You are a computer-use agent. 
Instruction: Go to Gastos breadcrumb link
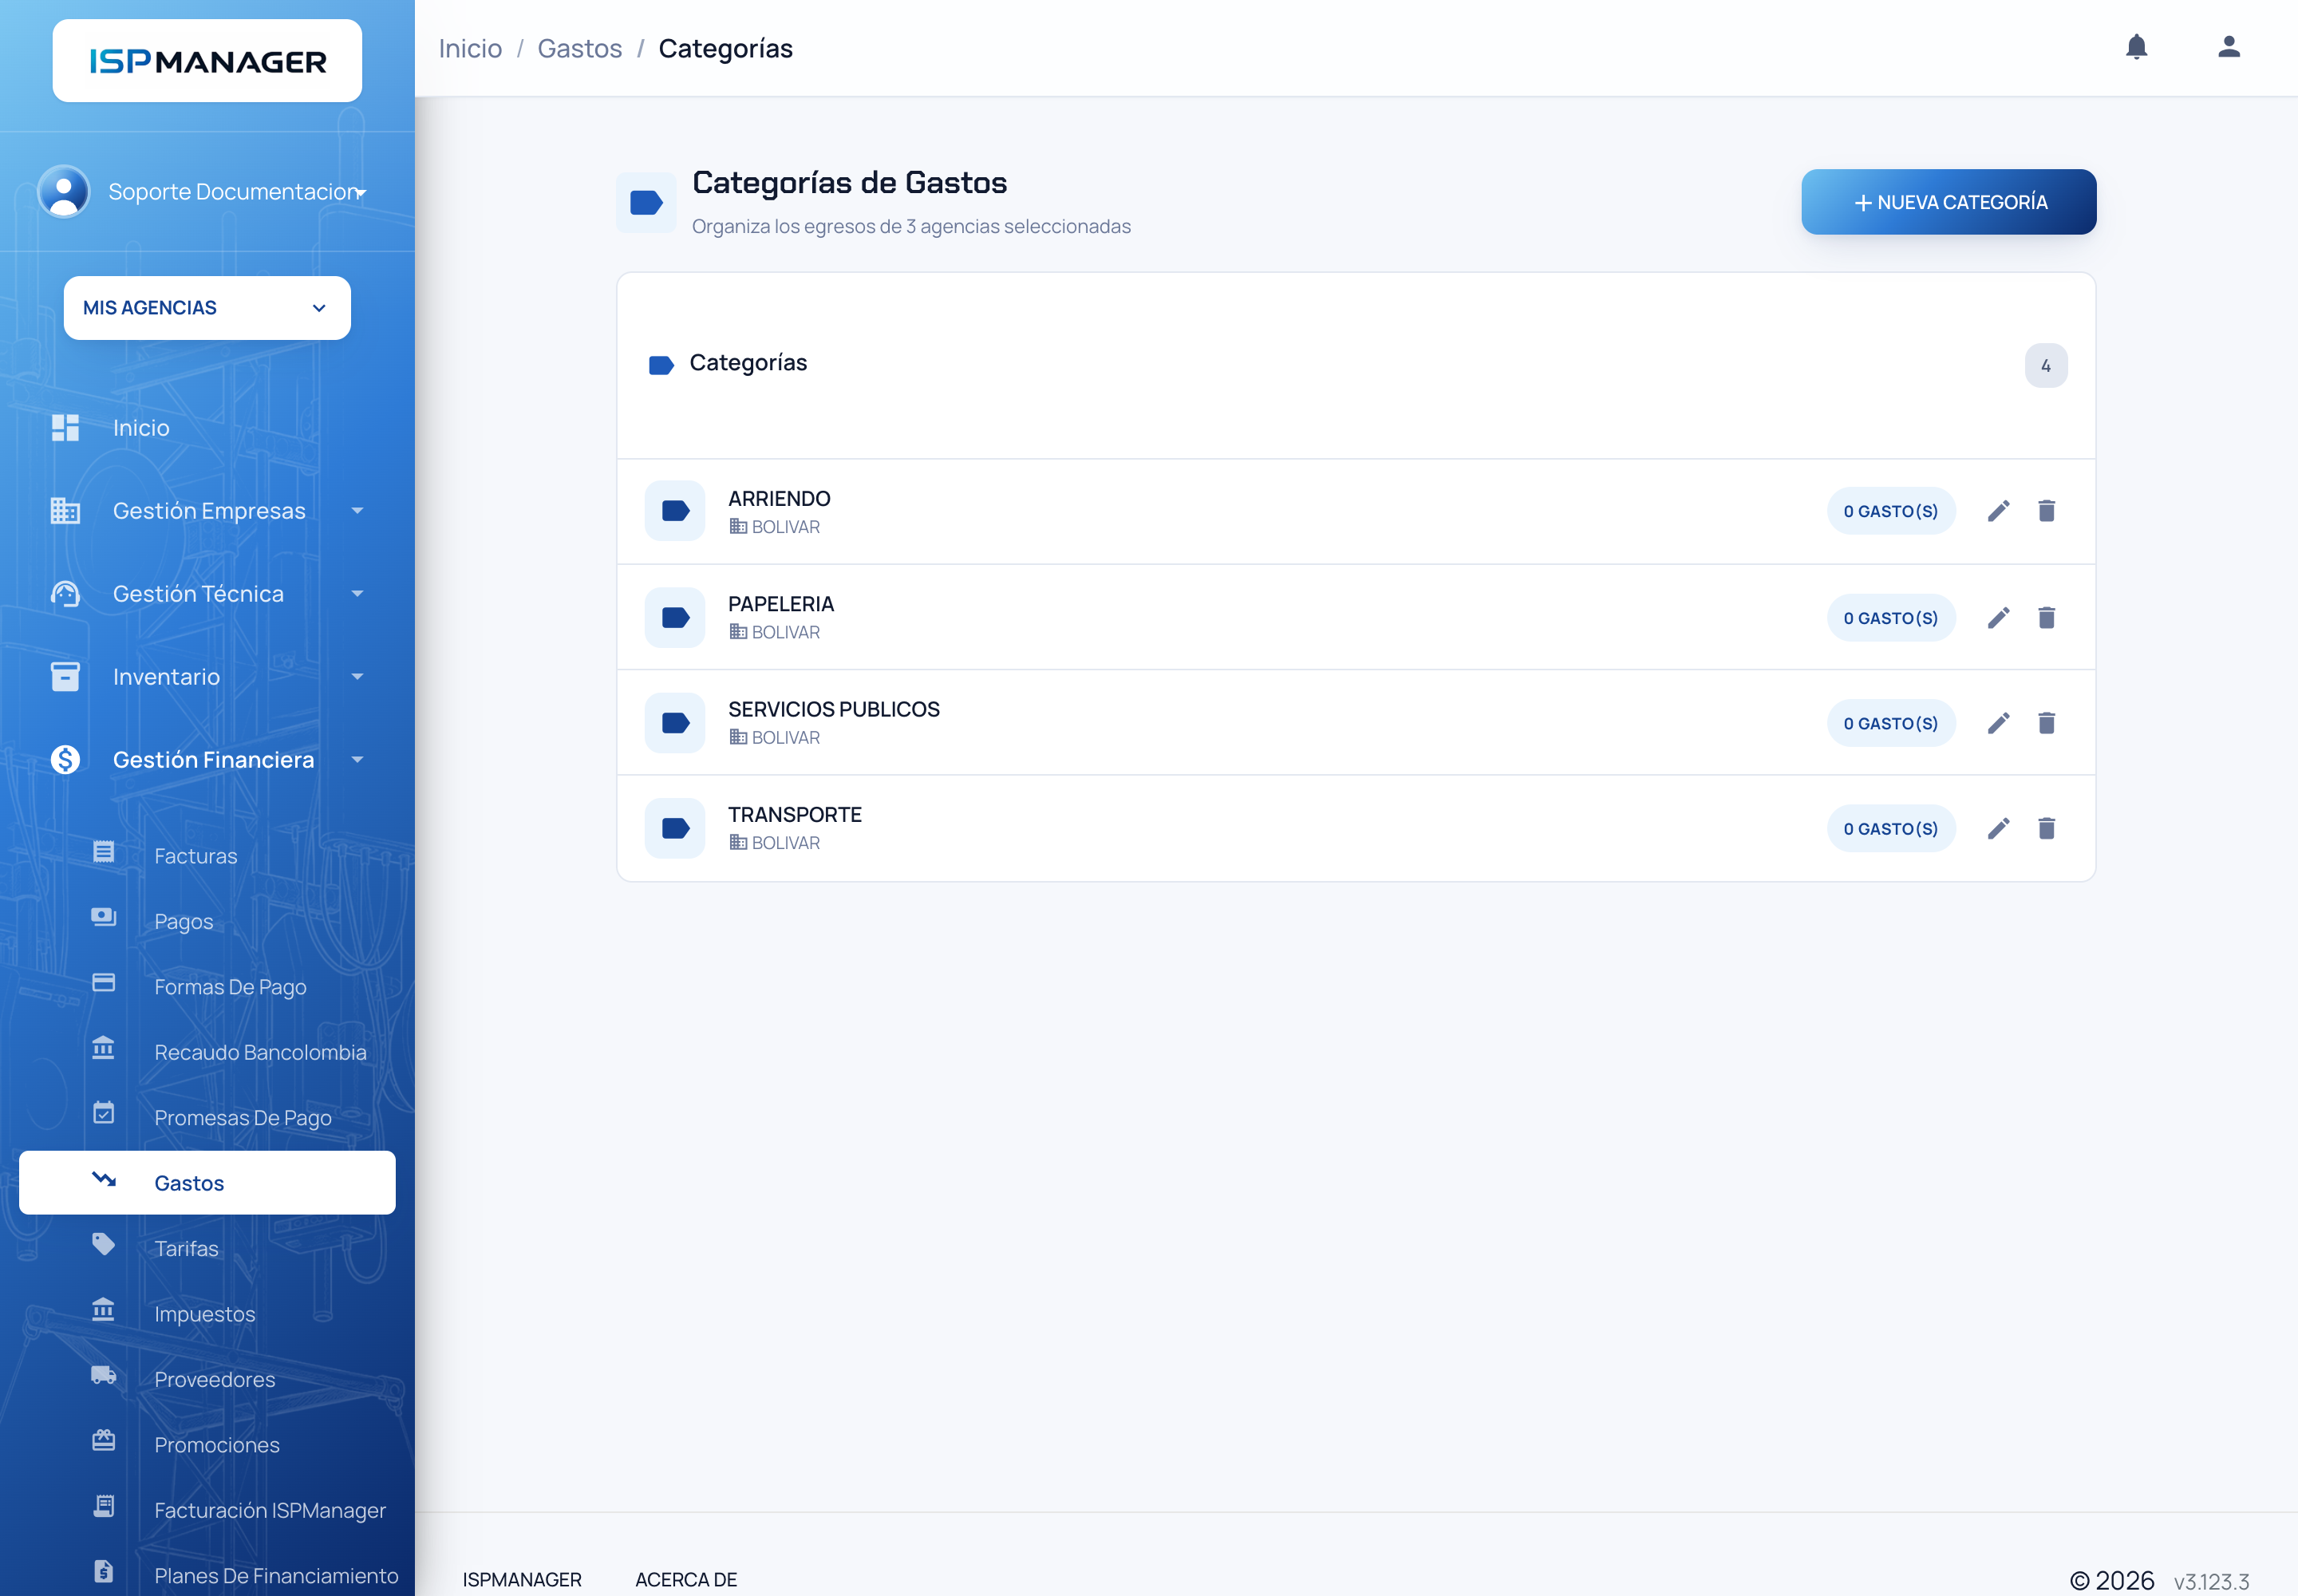[580, 48]
